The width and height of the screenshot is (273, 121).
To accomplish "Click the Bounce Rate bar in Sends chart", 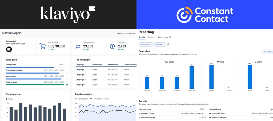I will click(191, 78).
